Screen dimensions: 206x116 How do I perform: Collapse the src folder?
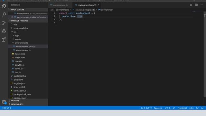tap(28, 32)
